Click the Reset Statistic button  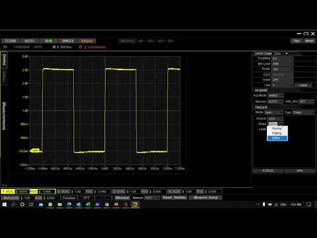174,198
